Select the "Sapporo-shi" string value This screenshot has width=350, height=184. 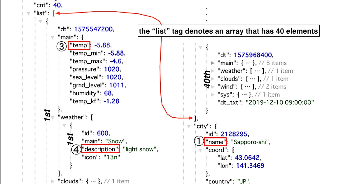[250, 142]
